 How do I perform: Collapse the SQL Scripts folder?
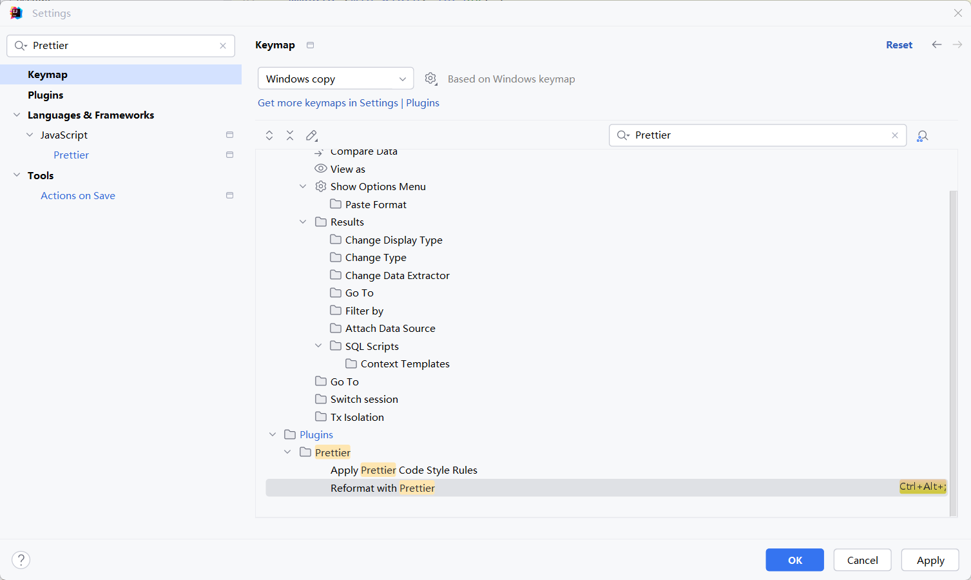[x=318, y=346]
